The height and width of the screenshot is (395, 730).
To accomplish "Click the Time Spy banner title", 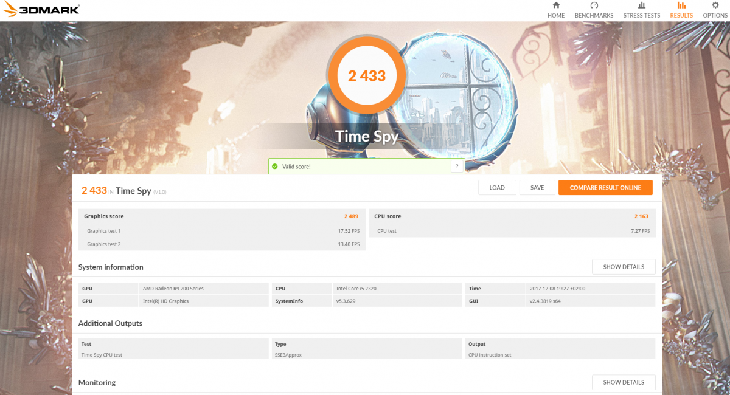I will click(x=367, y=136).
